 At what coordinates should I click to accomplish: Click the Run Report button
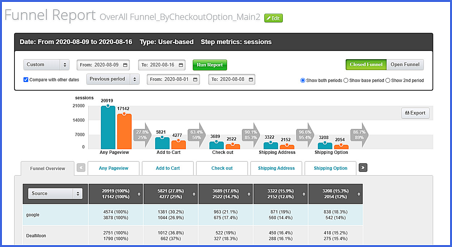click(x=210, y=65)
